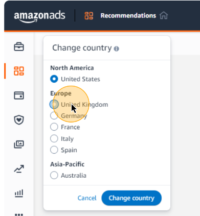Click the shield heart sidebar icon
Viewport: 200px width, 216px height.
[19, 120]
